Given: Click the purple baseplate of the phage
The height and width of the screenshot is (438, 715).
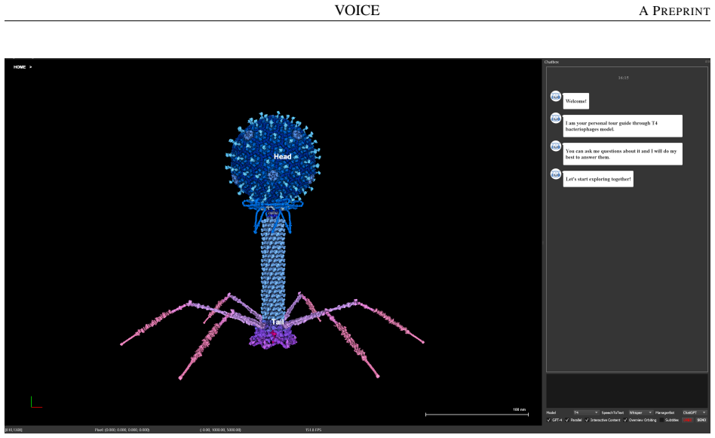Looking at the screenshot, I should click(273, 339).
